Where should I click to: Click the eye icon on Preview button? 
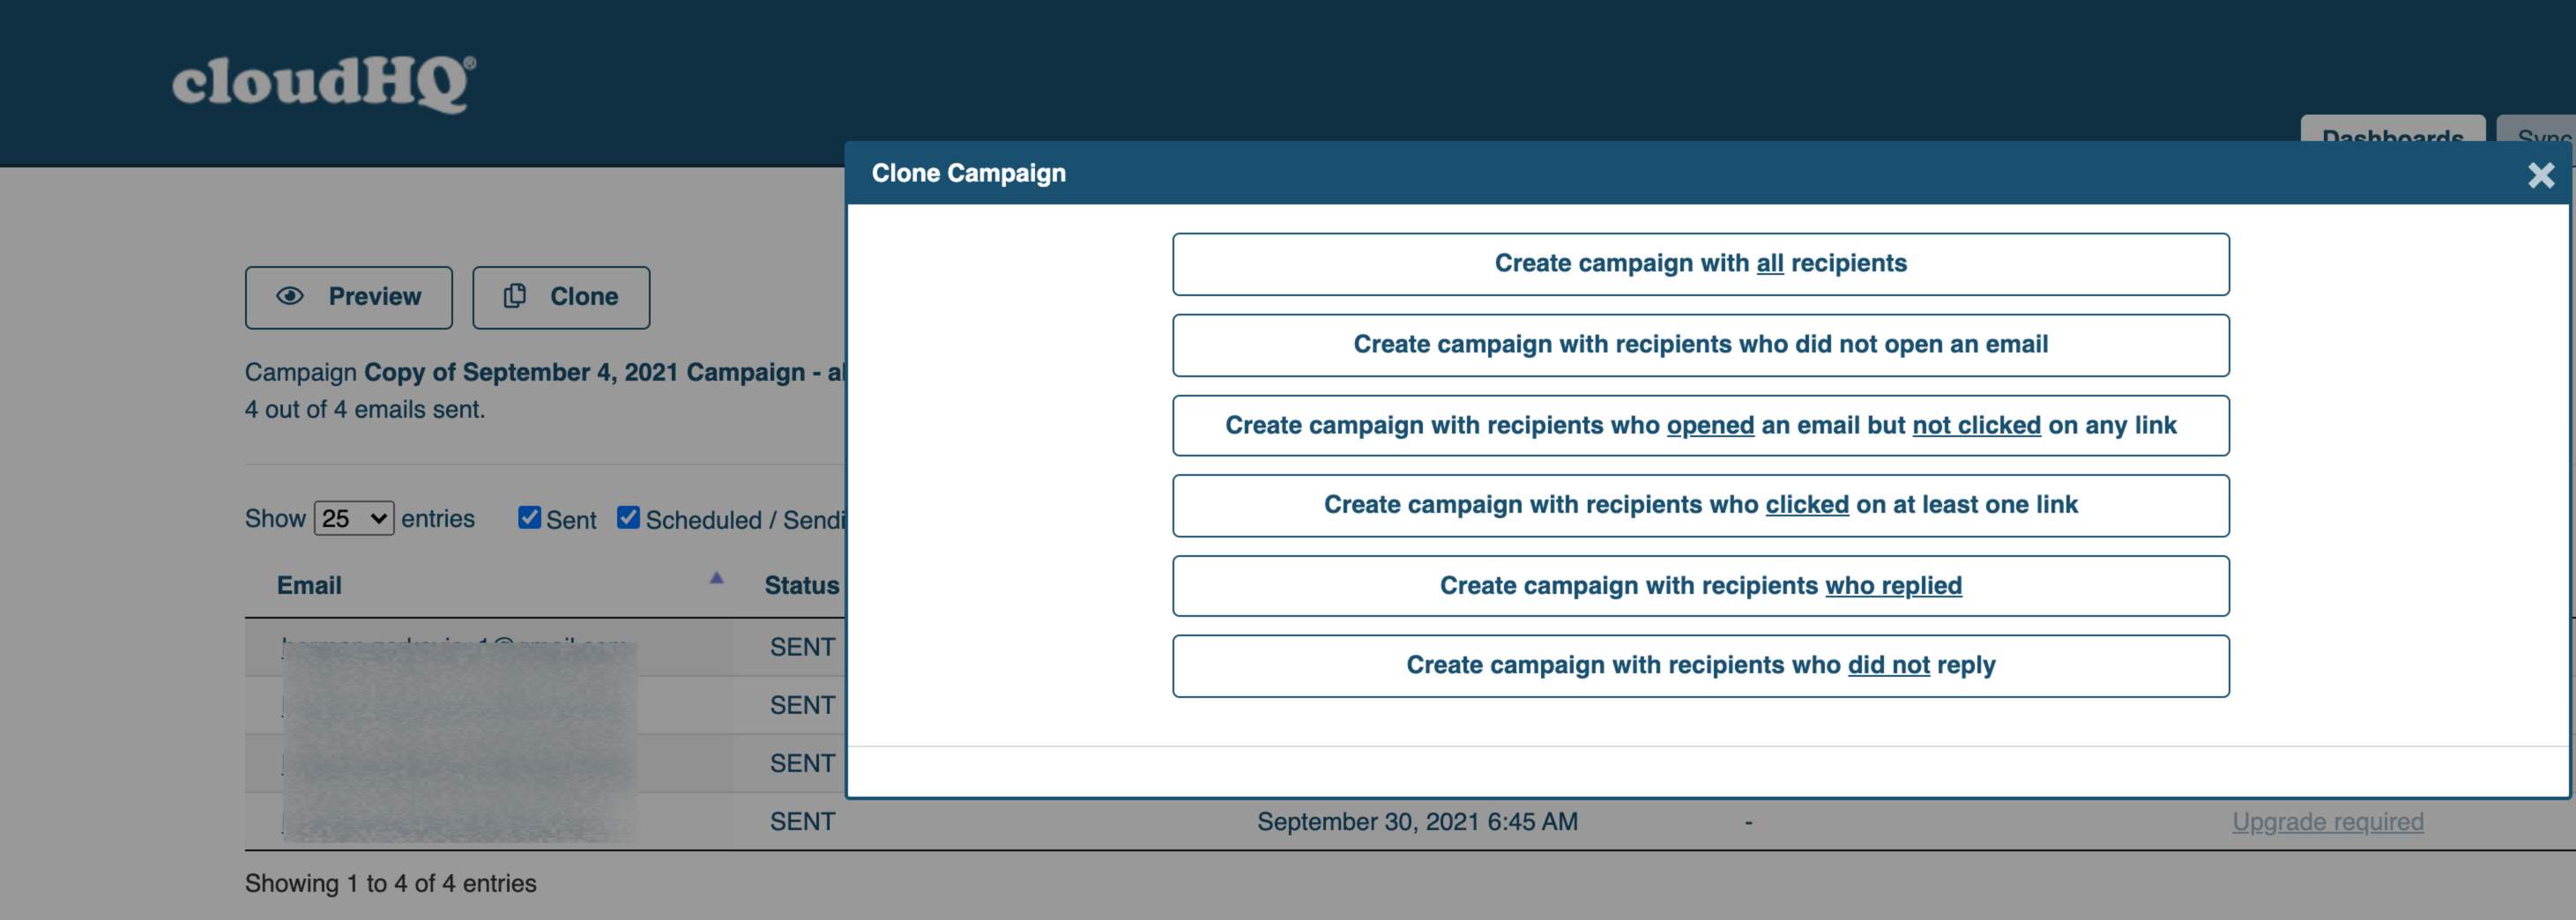click(290, 296)
